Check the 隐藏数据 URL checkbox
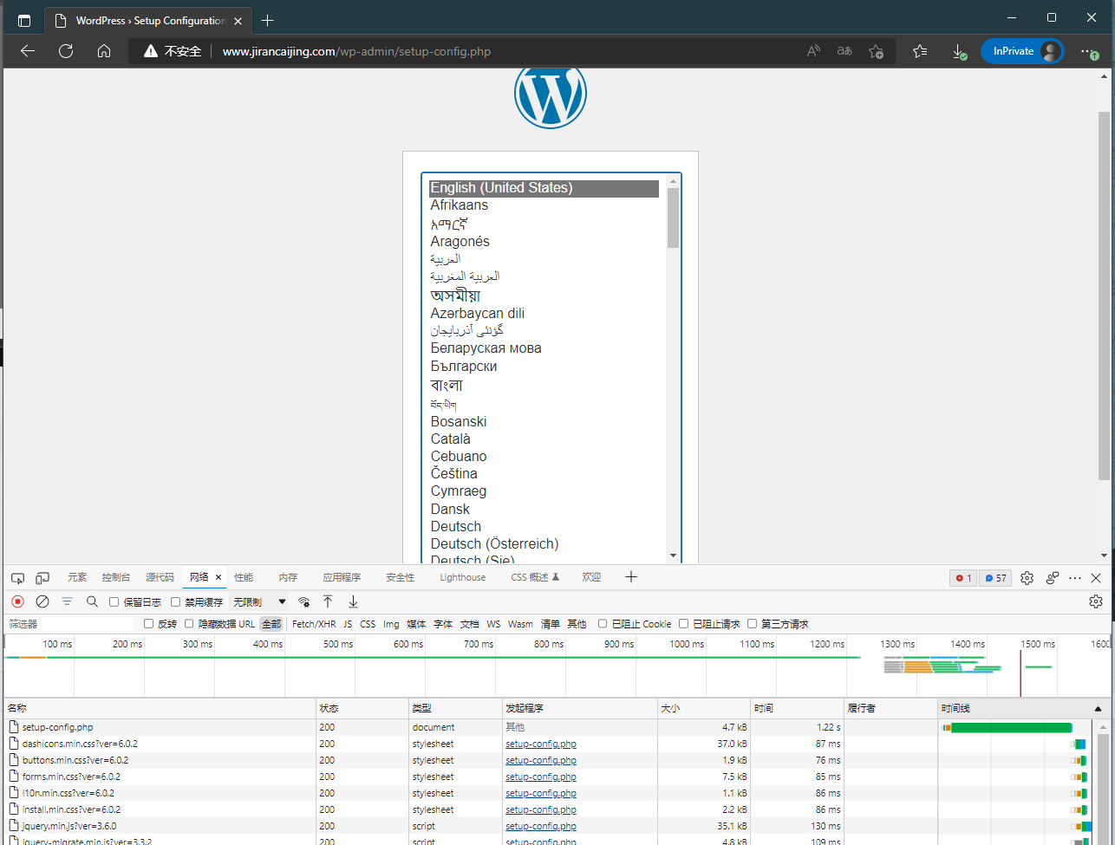The image size is (1115, 845). (190, 624)
